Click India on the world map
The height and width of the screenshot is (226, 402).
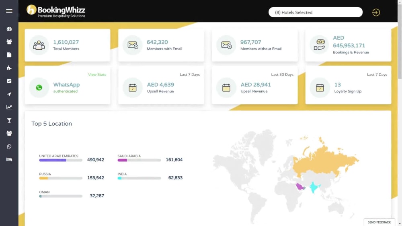coord(314,187)
